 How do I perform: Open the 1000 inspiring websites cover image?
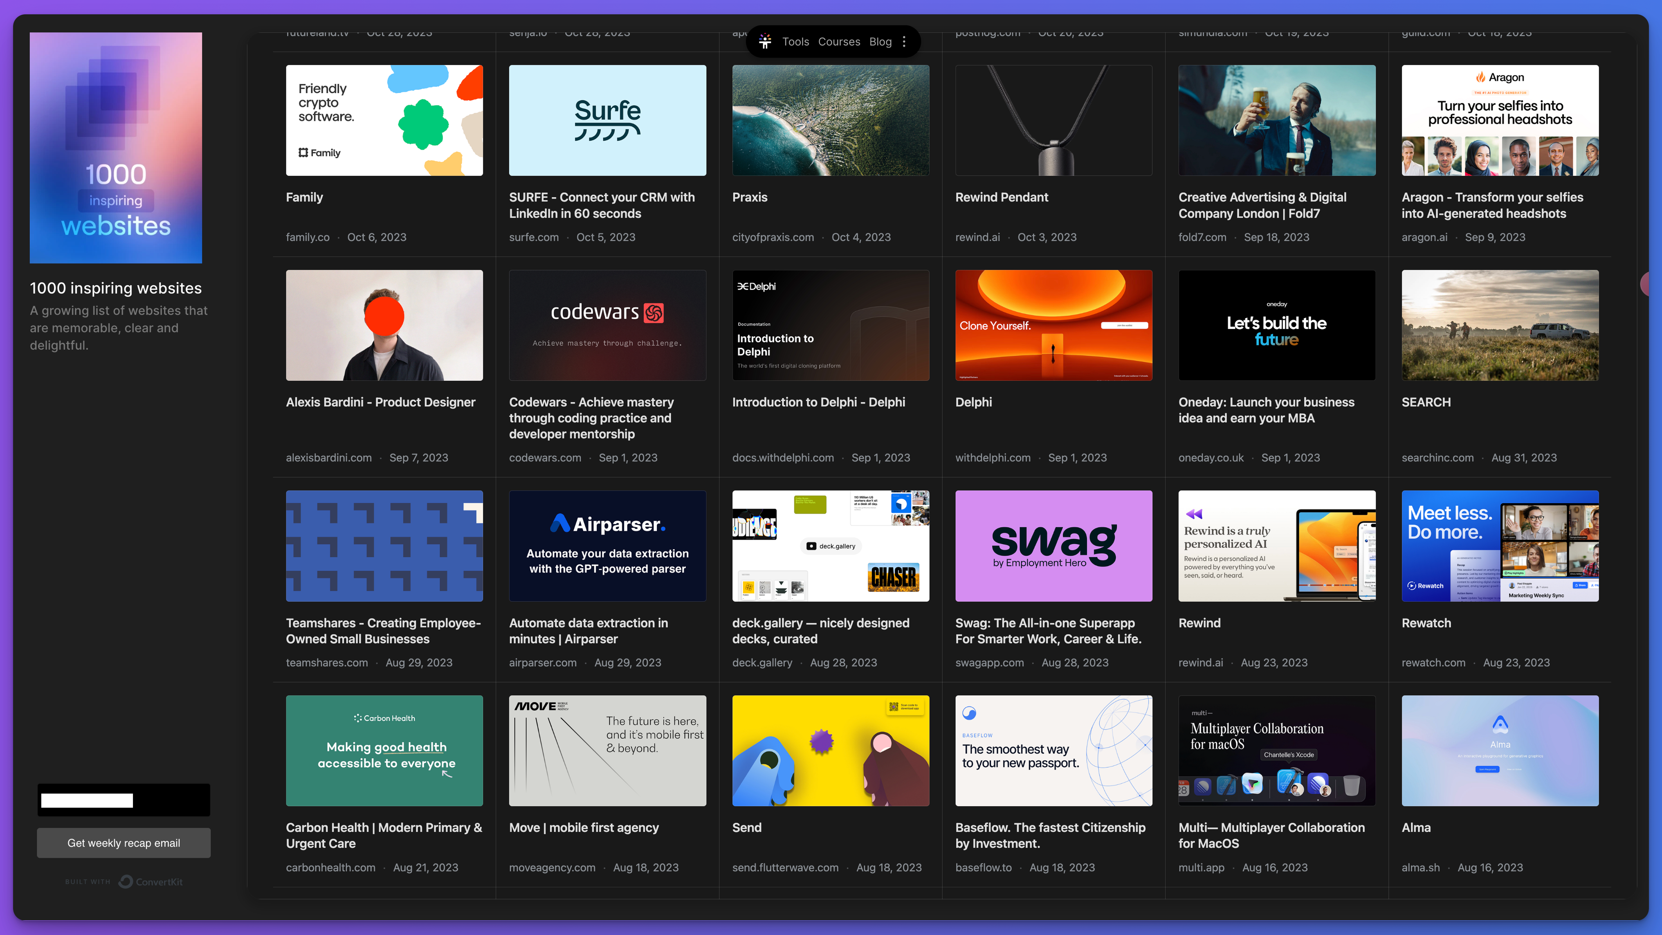(x=115, y=148)
